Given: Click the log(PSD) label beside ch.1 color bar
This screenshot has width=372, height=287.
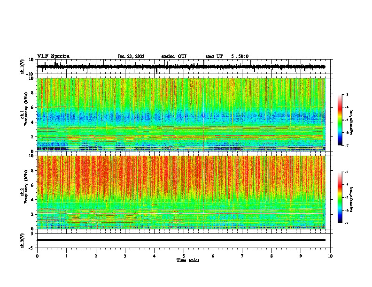Looking at the screenshot, I should click(352, 122).
